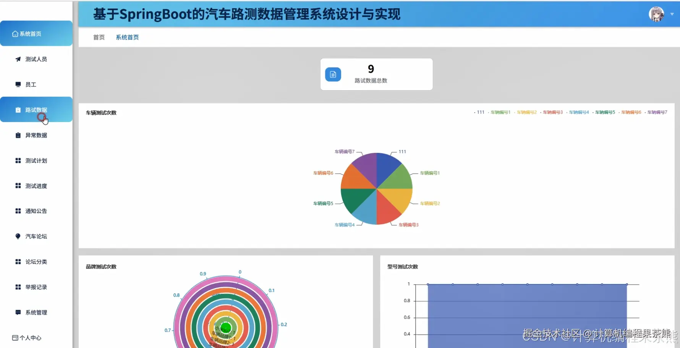Click the 系统首页 home icon in sidebar

(15, 33)
